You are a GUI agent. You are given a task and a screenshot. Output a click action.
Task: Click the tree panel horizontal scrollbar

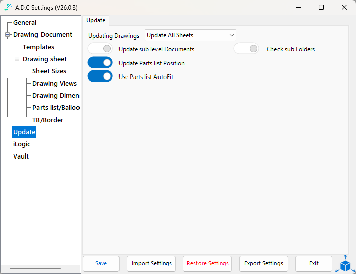35,269
